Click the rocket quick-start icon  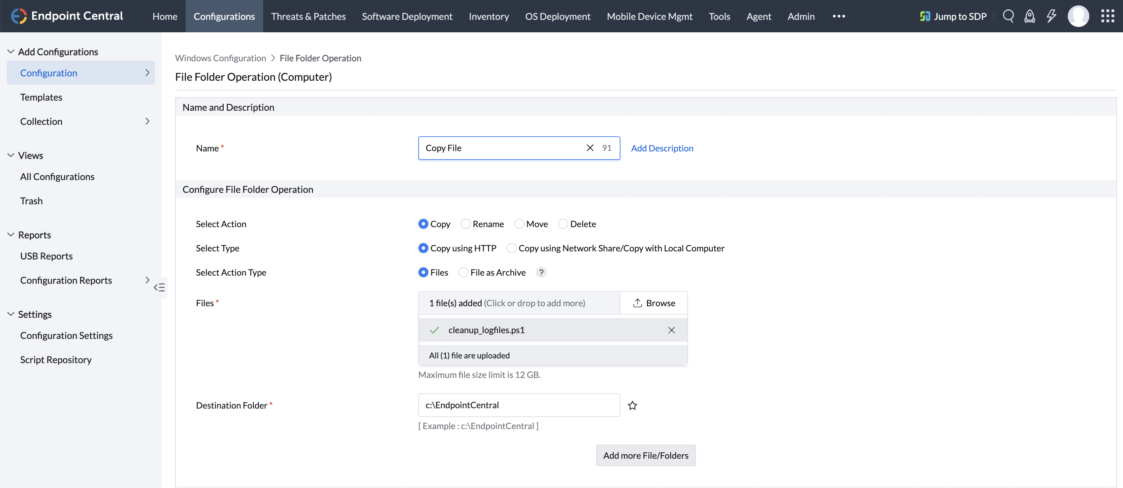[x=1029, y=16]
